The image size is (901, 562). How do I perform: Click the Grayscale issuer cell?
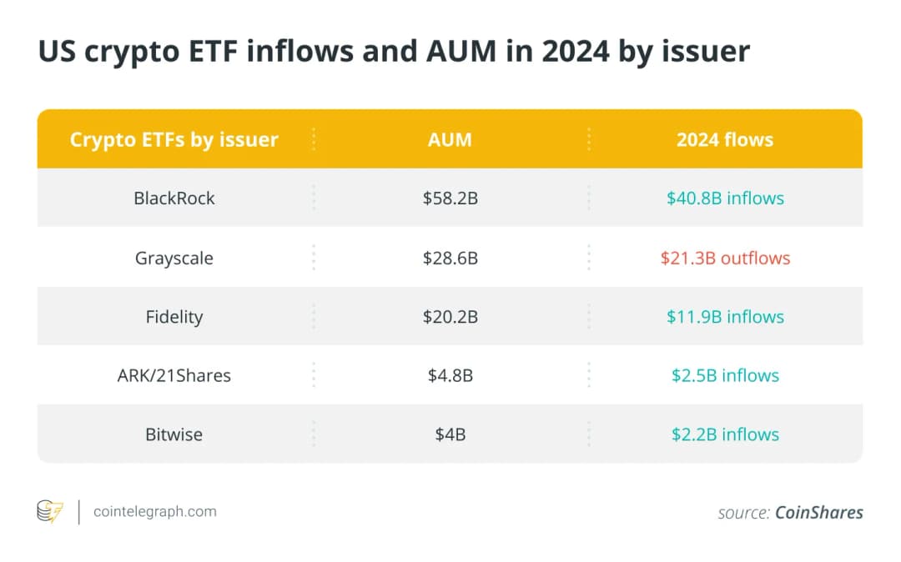coord(174,258)
